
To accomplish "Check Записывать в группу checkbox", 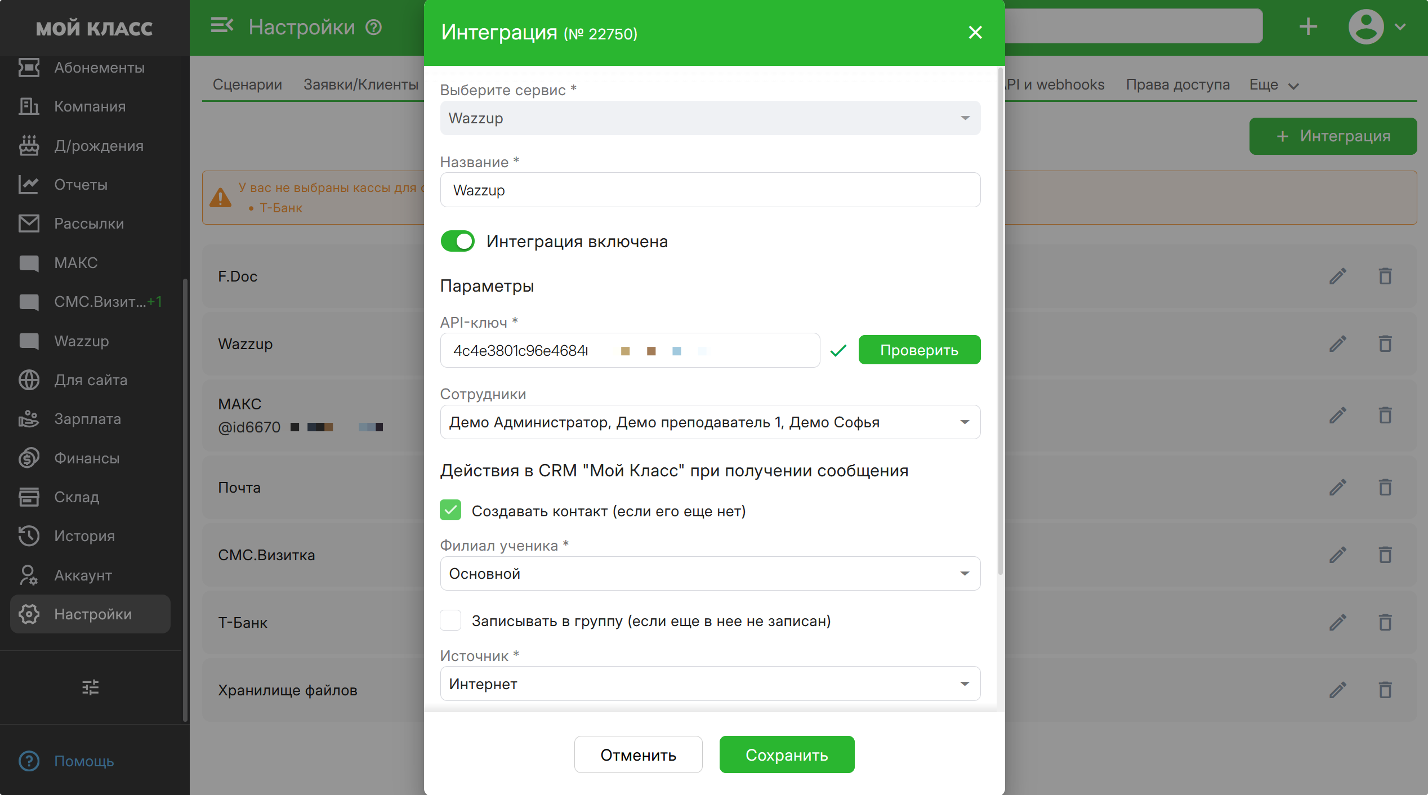I will [450, 620].
